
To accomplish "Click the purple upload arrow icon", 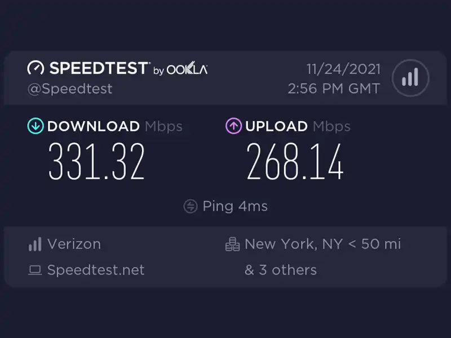I will pyautogui.click(x=233, y=126).
